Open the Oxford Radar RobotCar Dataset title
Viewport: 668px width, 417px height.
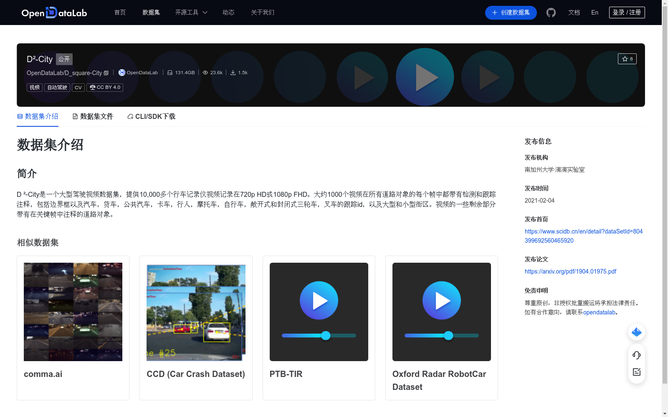click(x=439, y=380)
